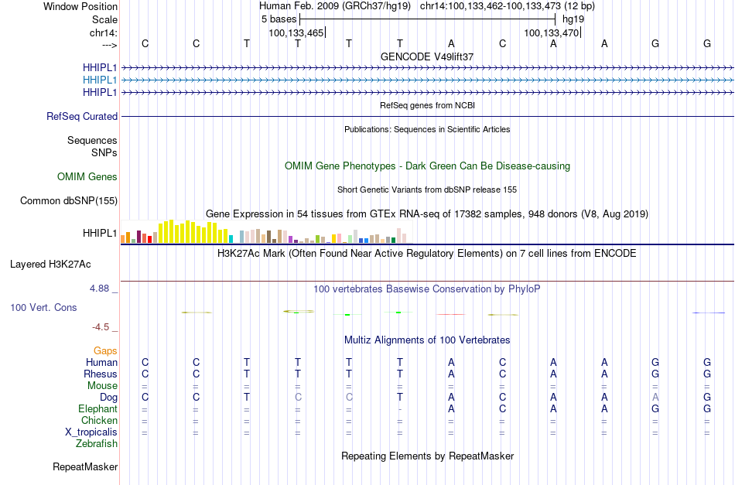Open Publications: Sequences in Scientific Articles title
735x485 pixels.
point(427,129)
